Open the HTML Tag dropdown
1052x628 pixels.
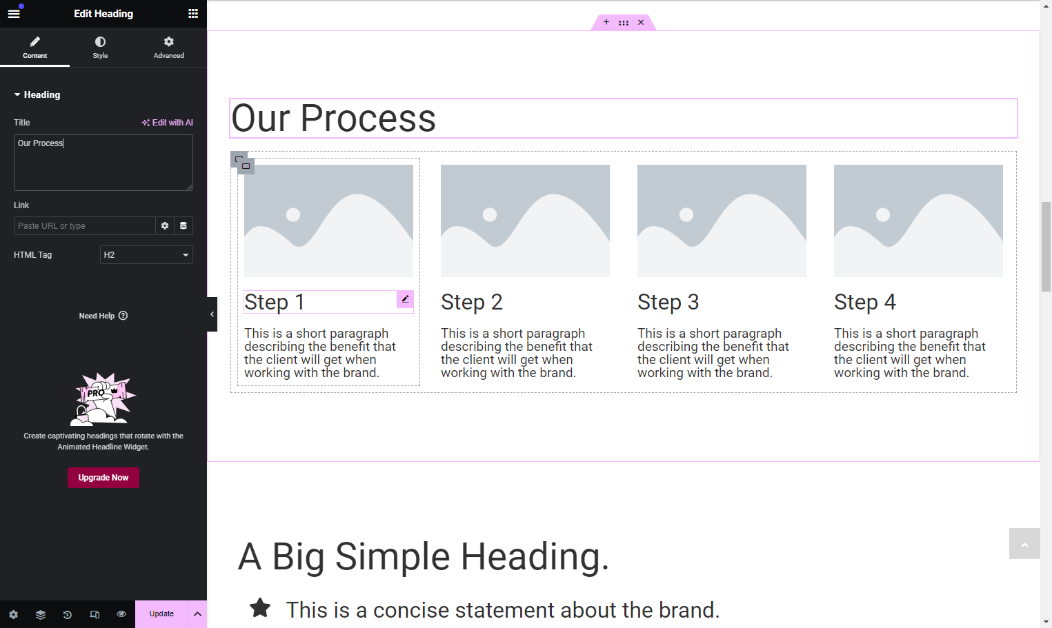[x=146, y=255]
